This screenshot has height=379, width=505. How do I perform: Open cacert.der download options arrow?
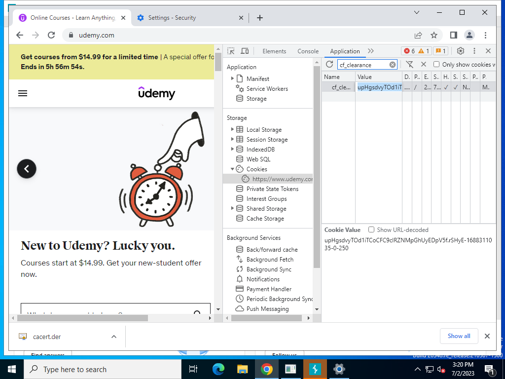pos(114,337)
